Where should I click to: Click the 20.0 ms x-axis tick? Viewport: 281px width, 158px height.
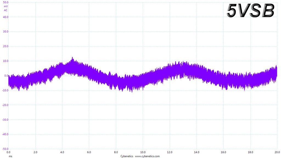coord(277,152)
